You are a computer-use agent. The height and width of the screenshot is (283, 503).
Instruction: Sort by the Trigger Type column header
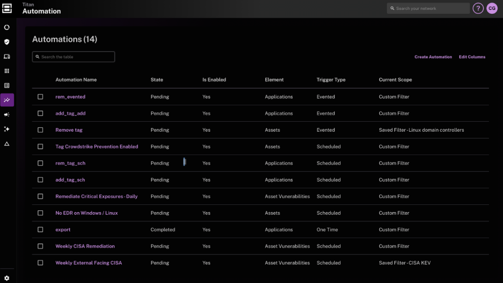(x=331, y=80)
